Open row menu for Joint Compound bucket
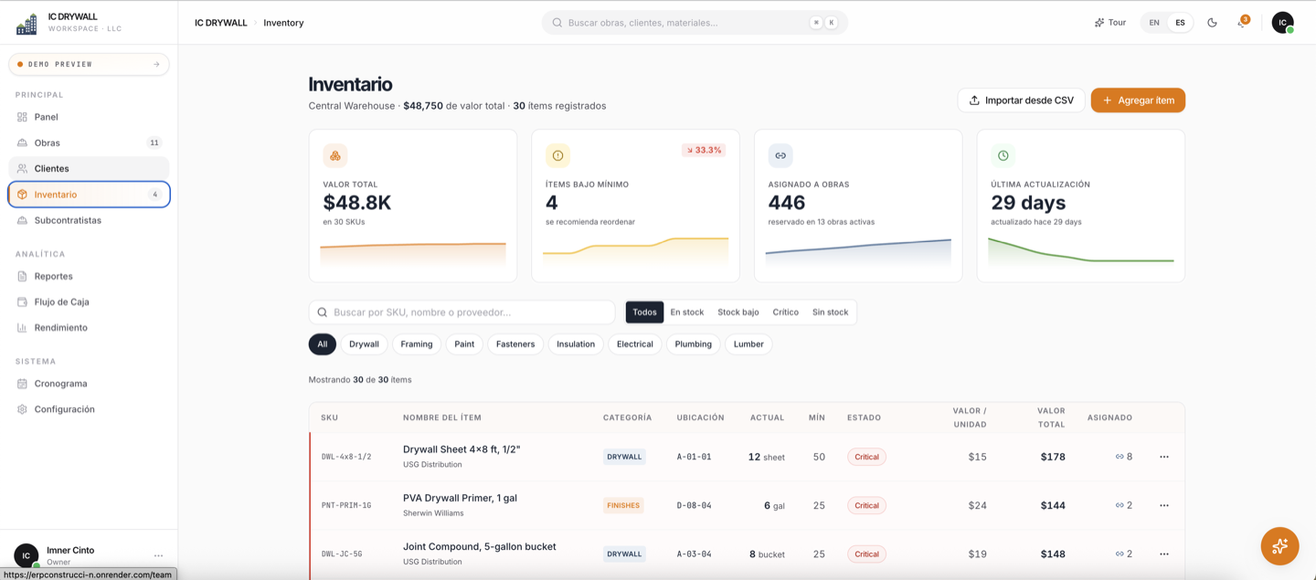This screenshot has height=580, width=1316. coord(1163,554)
